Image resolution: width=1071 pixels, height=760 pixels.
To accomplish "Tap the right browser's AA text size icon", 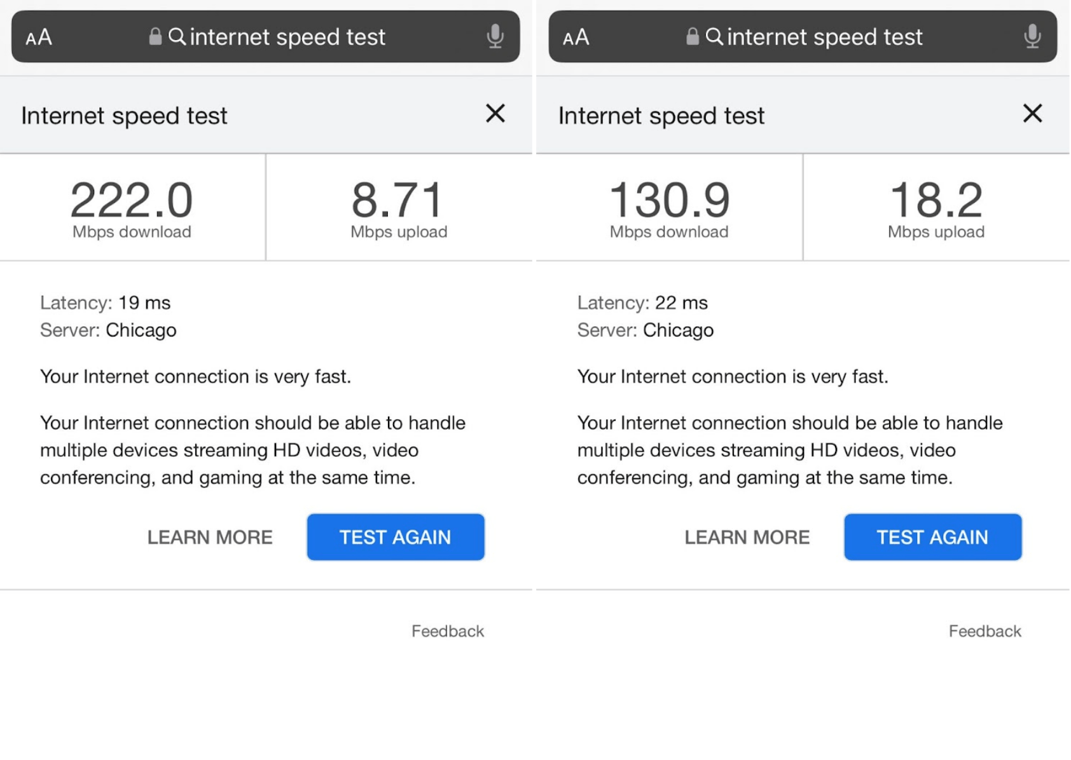I will pyautogui.click(x=576, y=37).
